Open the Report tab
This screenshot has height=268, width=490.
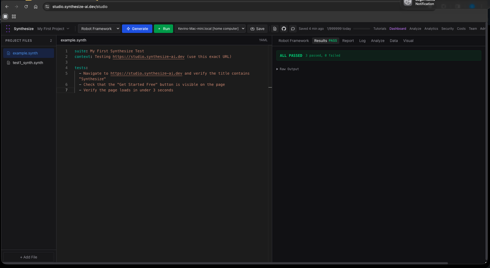348,40
